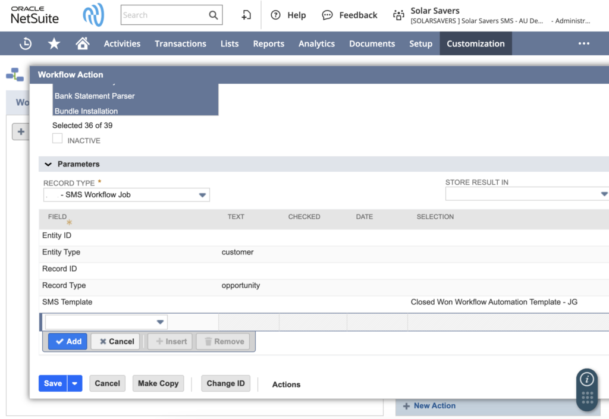This screenshot has width=609, height=419.
Task: Open the Save button dropdown arrow
Action: point(74,383)
